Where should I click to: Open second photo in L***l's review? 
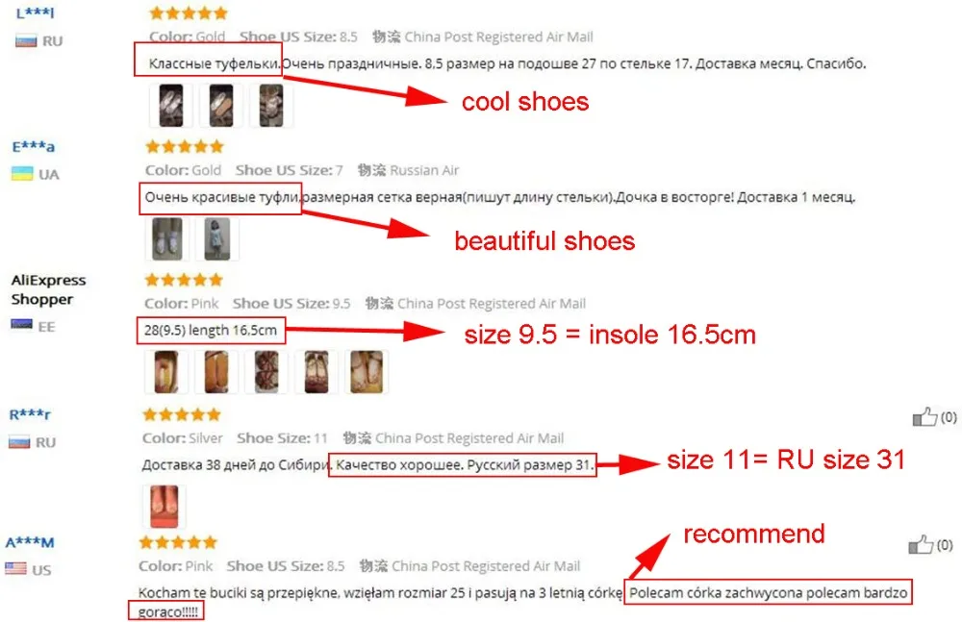[x=221, y=106]
